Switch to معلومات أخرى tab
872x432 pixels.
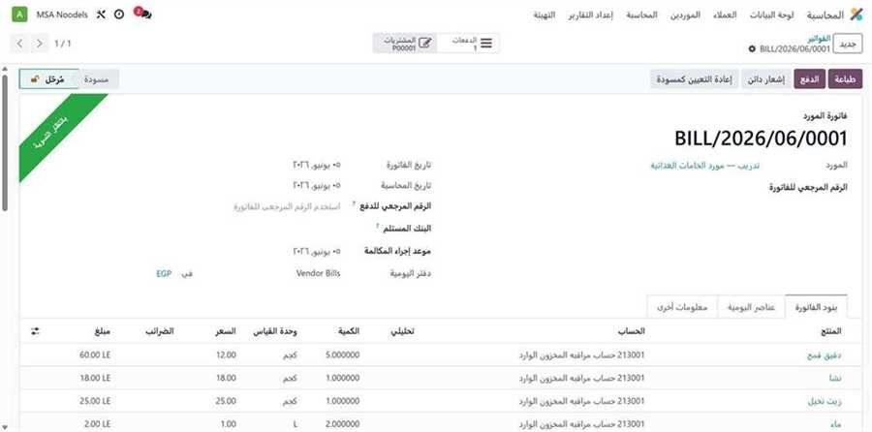(682, 307)
